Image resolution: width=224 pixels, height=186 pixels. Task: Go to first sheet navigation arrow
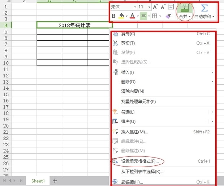pyautogui.click(x=4, y=181)
